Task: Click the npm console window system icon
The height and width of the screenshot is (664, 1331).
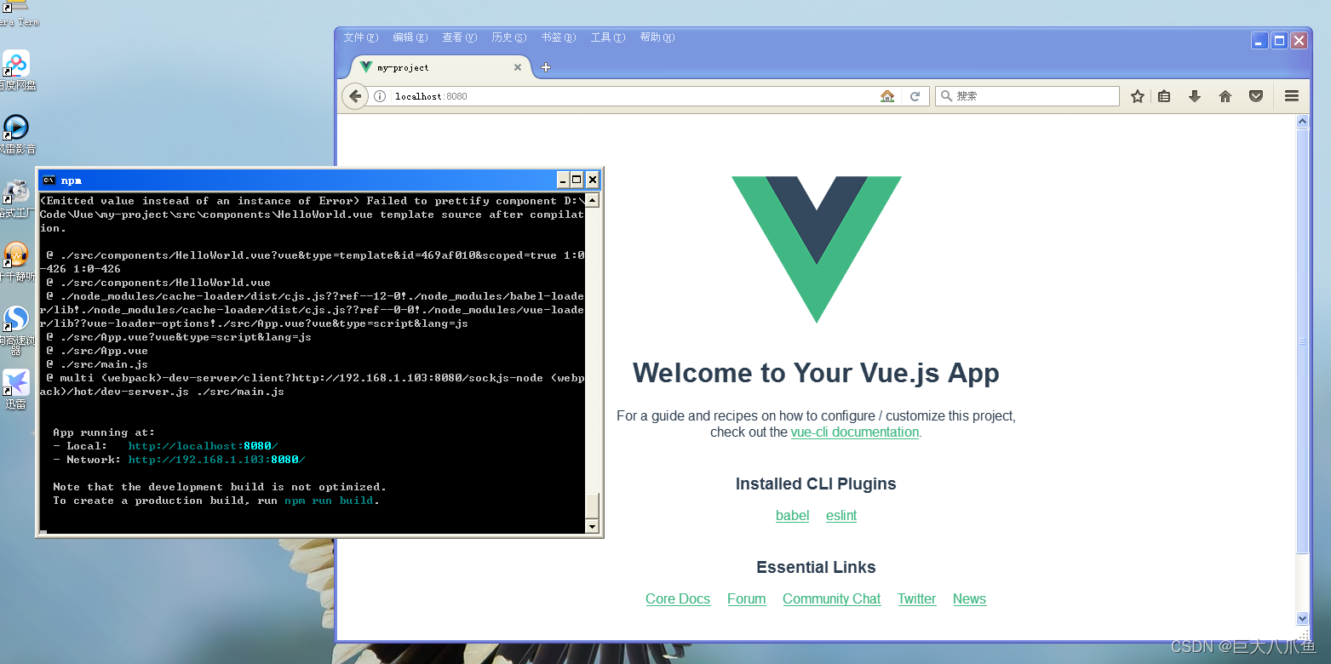Action: pos(49,180)
